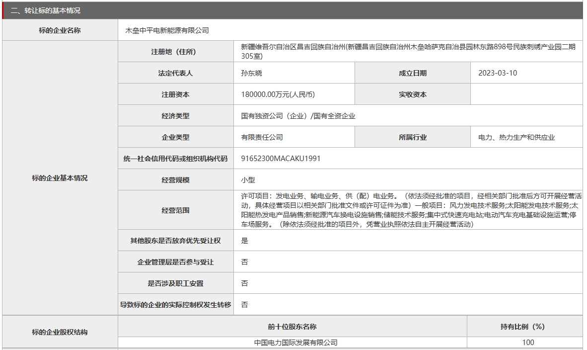The width and height of the screenshot is (587, 350).
Task: Select the registered address text
Action: tap(408, 51)
